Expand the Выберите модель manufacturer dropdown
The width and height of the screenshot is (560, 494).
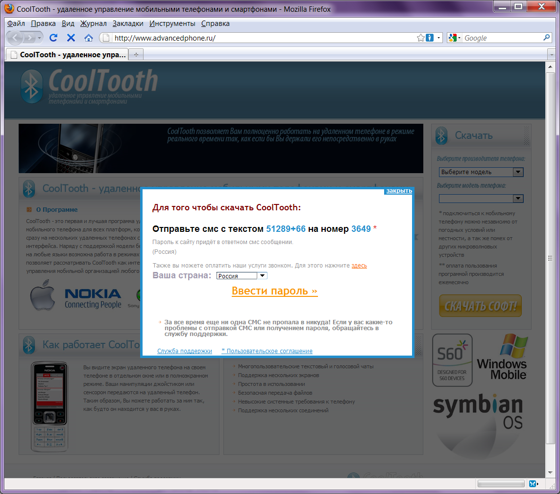coord(481,172)
